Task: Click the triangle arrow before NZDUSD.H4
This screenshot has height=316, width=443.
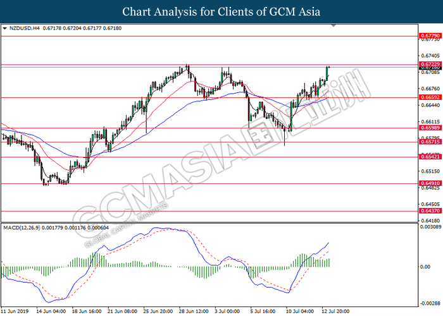Action: point(5,28)
